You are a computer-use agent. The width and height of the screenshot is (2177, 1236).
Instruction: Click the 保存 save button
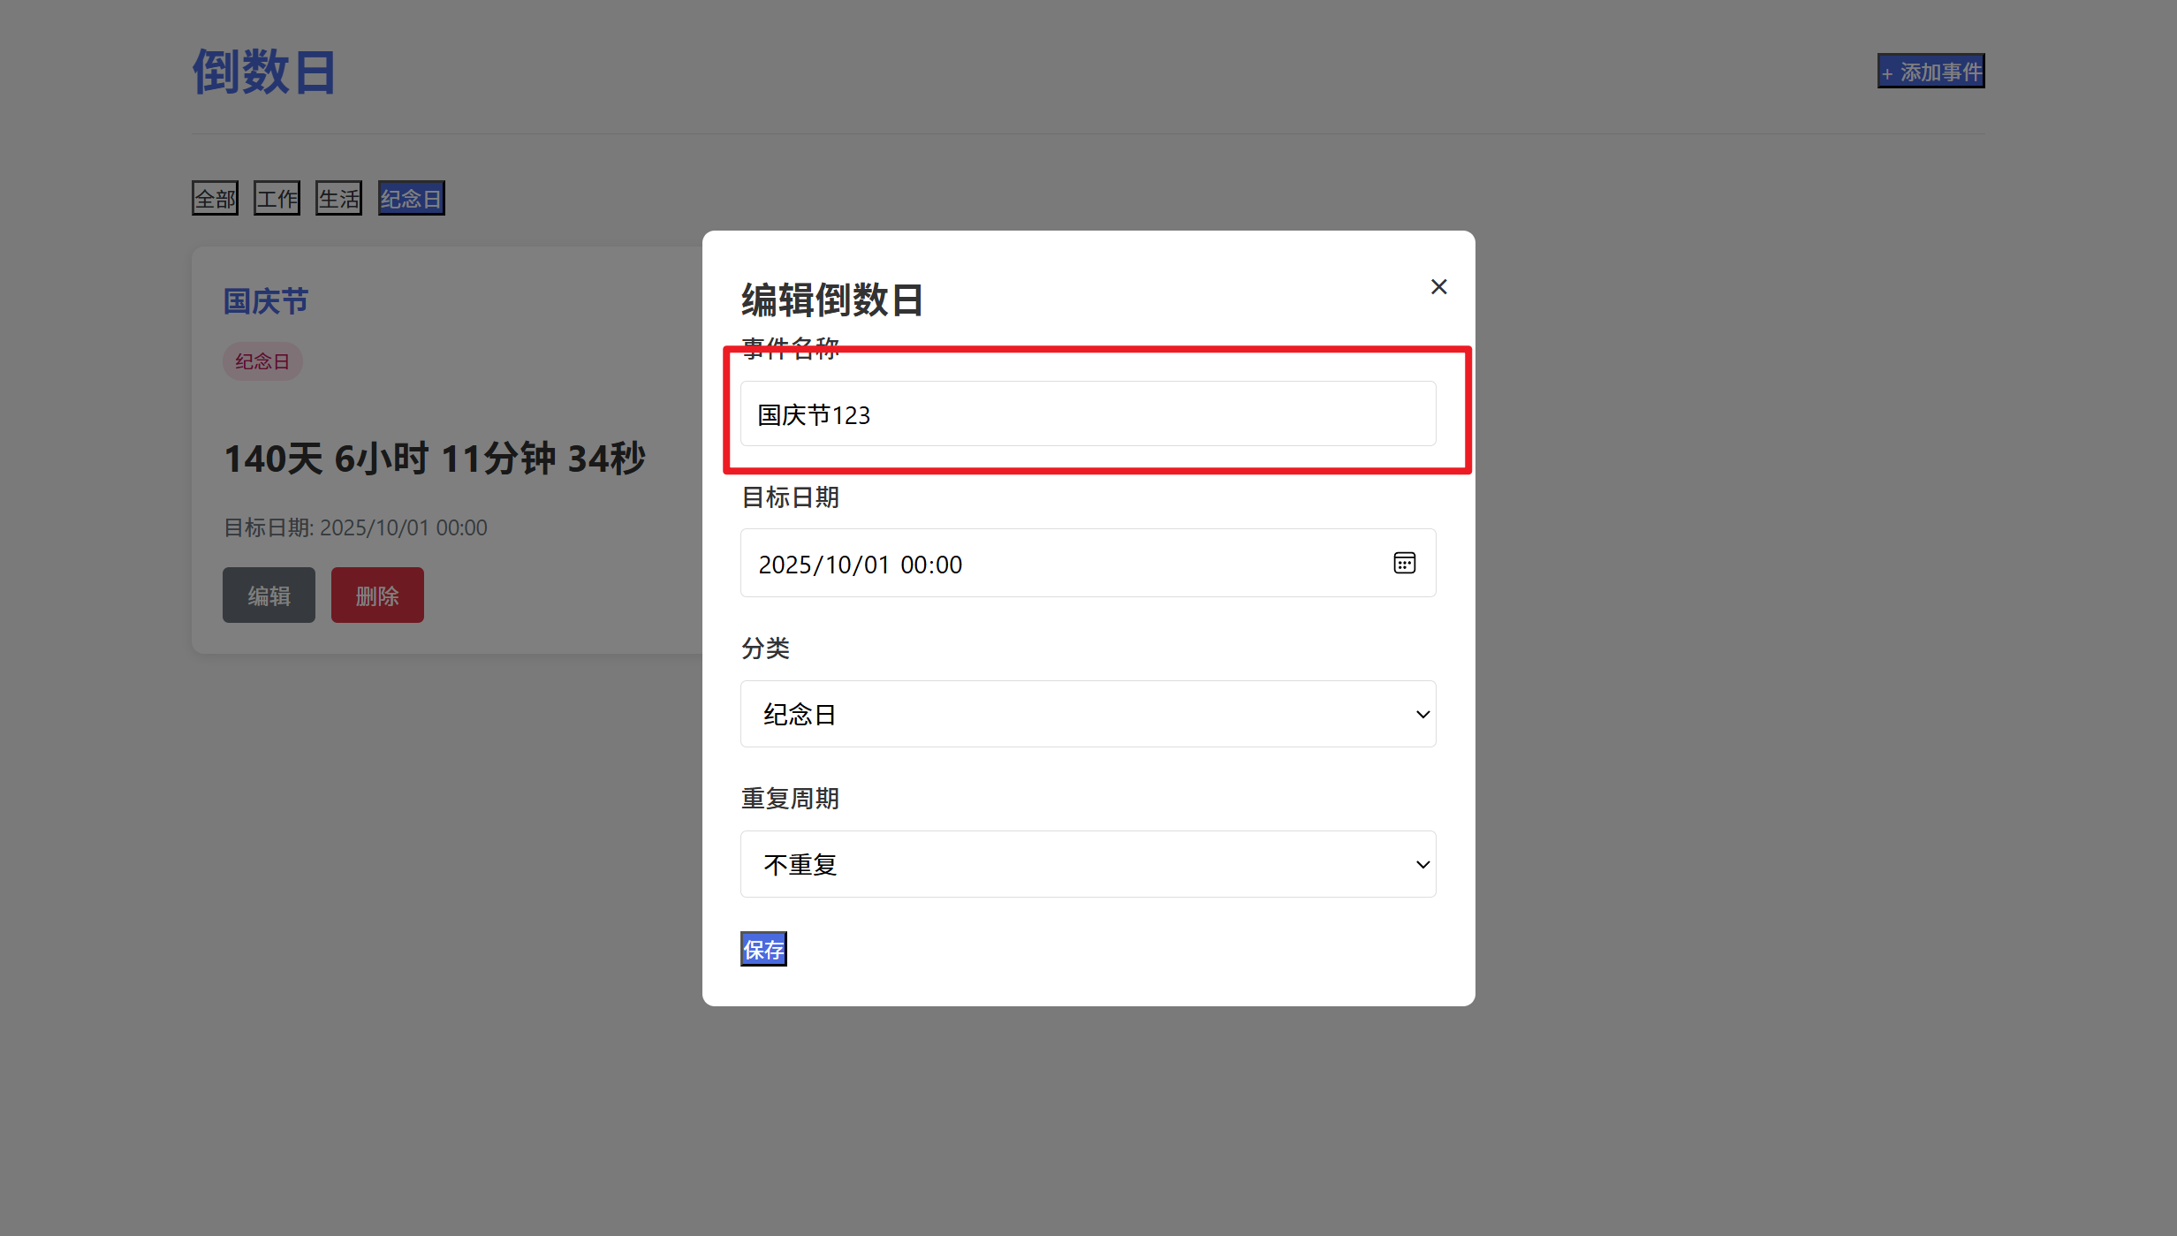[763, 950]
